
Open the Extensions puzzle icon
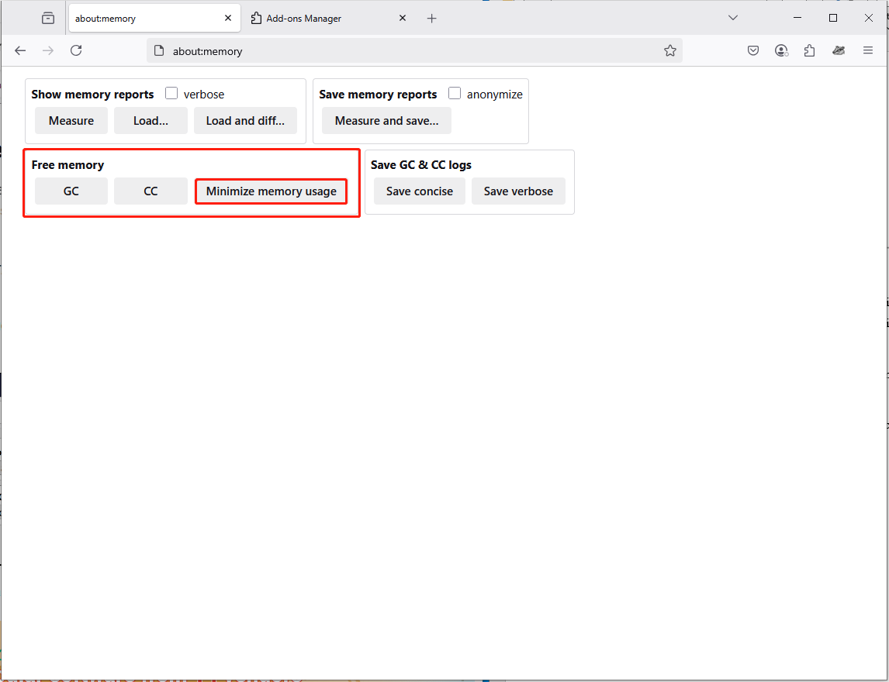pos(810,51)
